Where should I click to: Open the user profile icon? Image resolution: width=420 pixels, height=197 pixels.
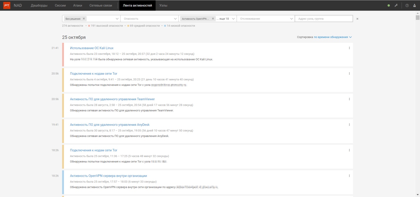(x=415, y=5)
